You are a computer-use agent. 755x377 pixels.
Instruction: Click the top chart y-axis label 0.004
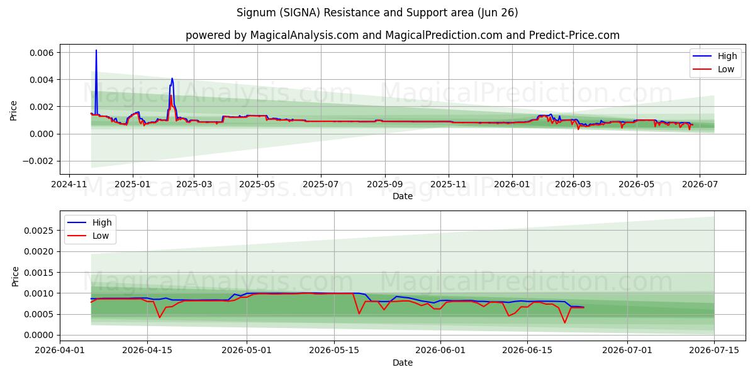click(x=42, y=80)
